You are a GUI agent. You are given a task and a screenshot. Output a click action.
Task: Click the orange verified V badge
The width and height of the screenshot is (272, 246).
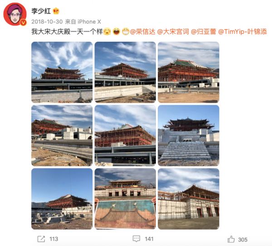[x=24, y=23]
